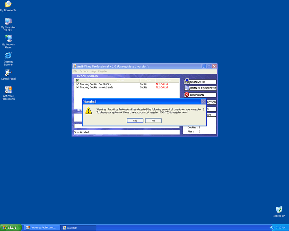Click No in the Warning dialog
The image size is (289, 231).
click(153, 121)
